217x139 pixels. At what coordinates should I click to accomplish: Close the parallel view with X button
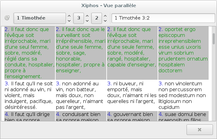click(200, 130)
